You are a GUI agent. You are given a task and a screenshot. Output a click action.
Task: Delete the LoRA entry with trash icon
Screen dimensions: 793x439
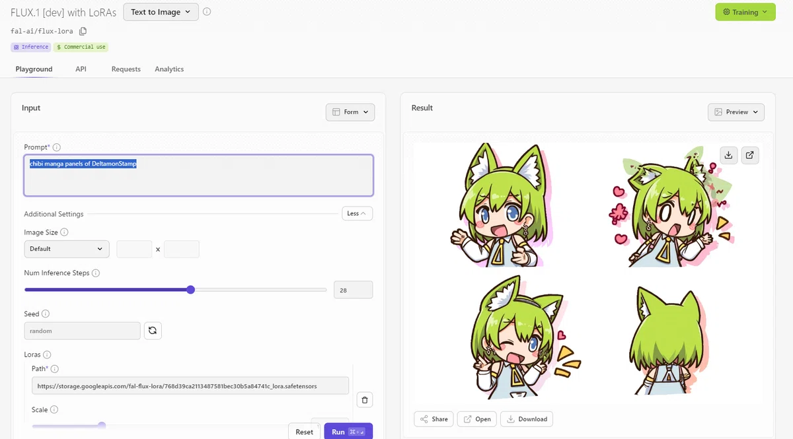point(364,399)
